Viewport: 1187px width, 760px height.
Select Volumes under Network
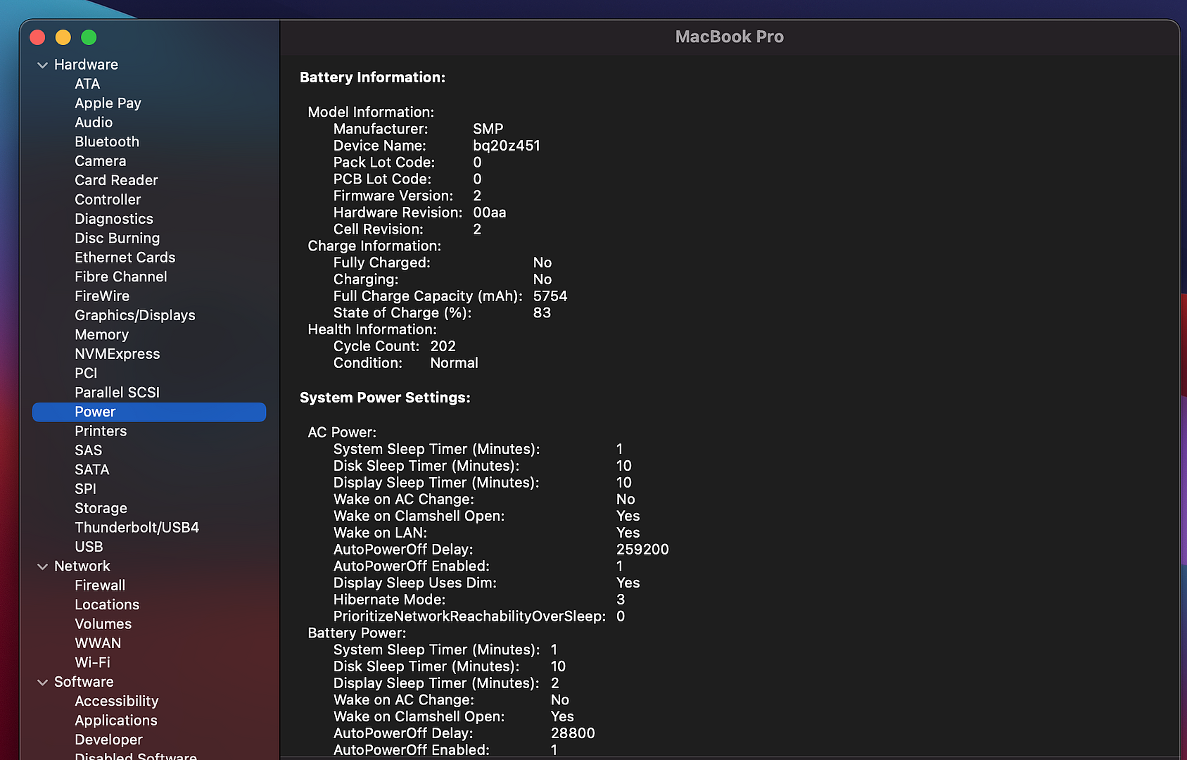[103, 624]
